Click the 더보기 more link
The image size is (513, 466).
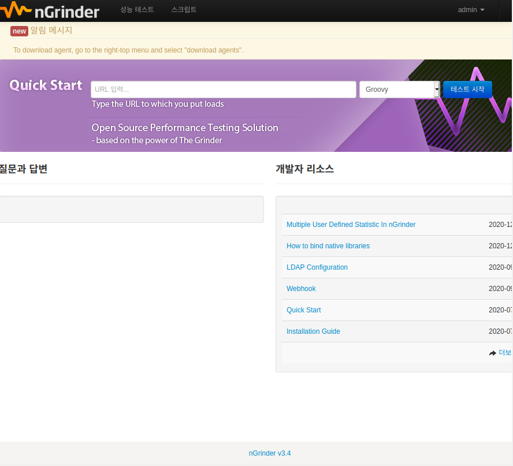pyautogui.click(x=505, y=352)
